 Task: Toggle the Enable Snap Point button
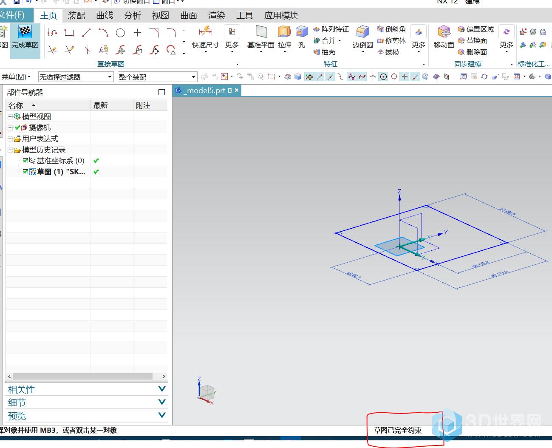point(309,77)
